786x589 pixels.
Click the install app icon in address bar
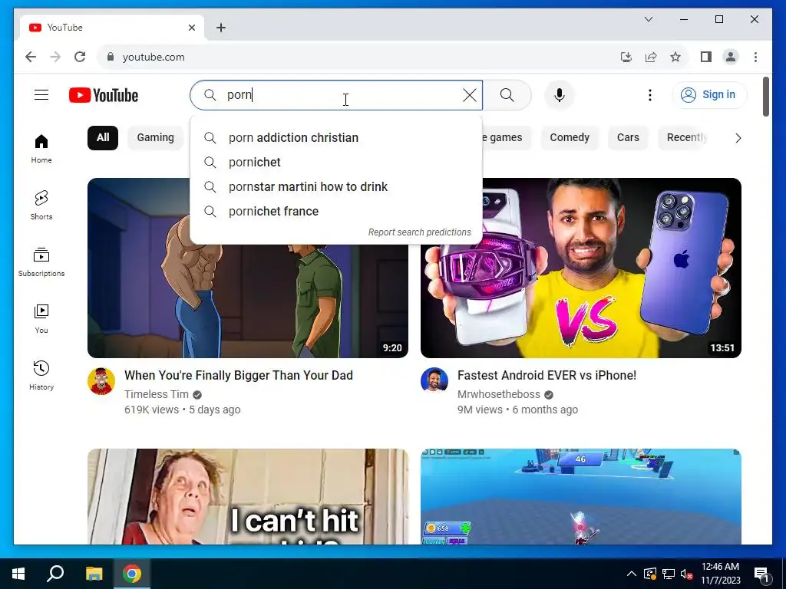click(x=626, y=57)
